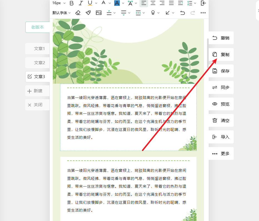Screen dimensions: 259x221
Task: Click the 预览 preview eye button
Action: (221, 104)
